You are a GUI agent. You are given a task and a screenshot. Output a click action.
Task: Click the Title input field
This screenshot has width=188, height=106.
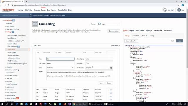pyautogui.click(x=60, y=59)
